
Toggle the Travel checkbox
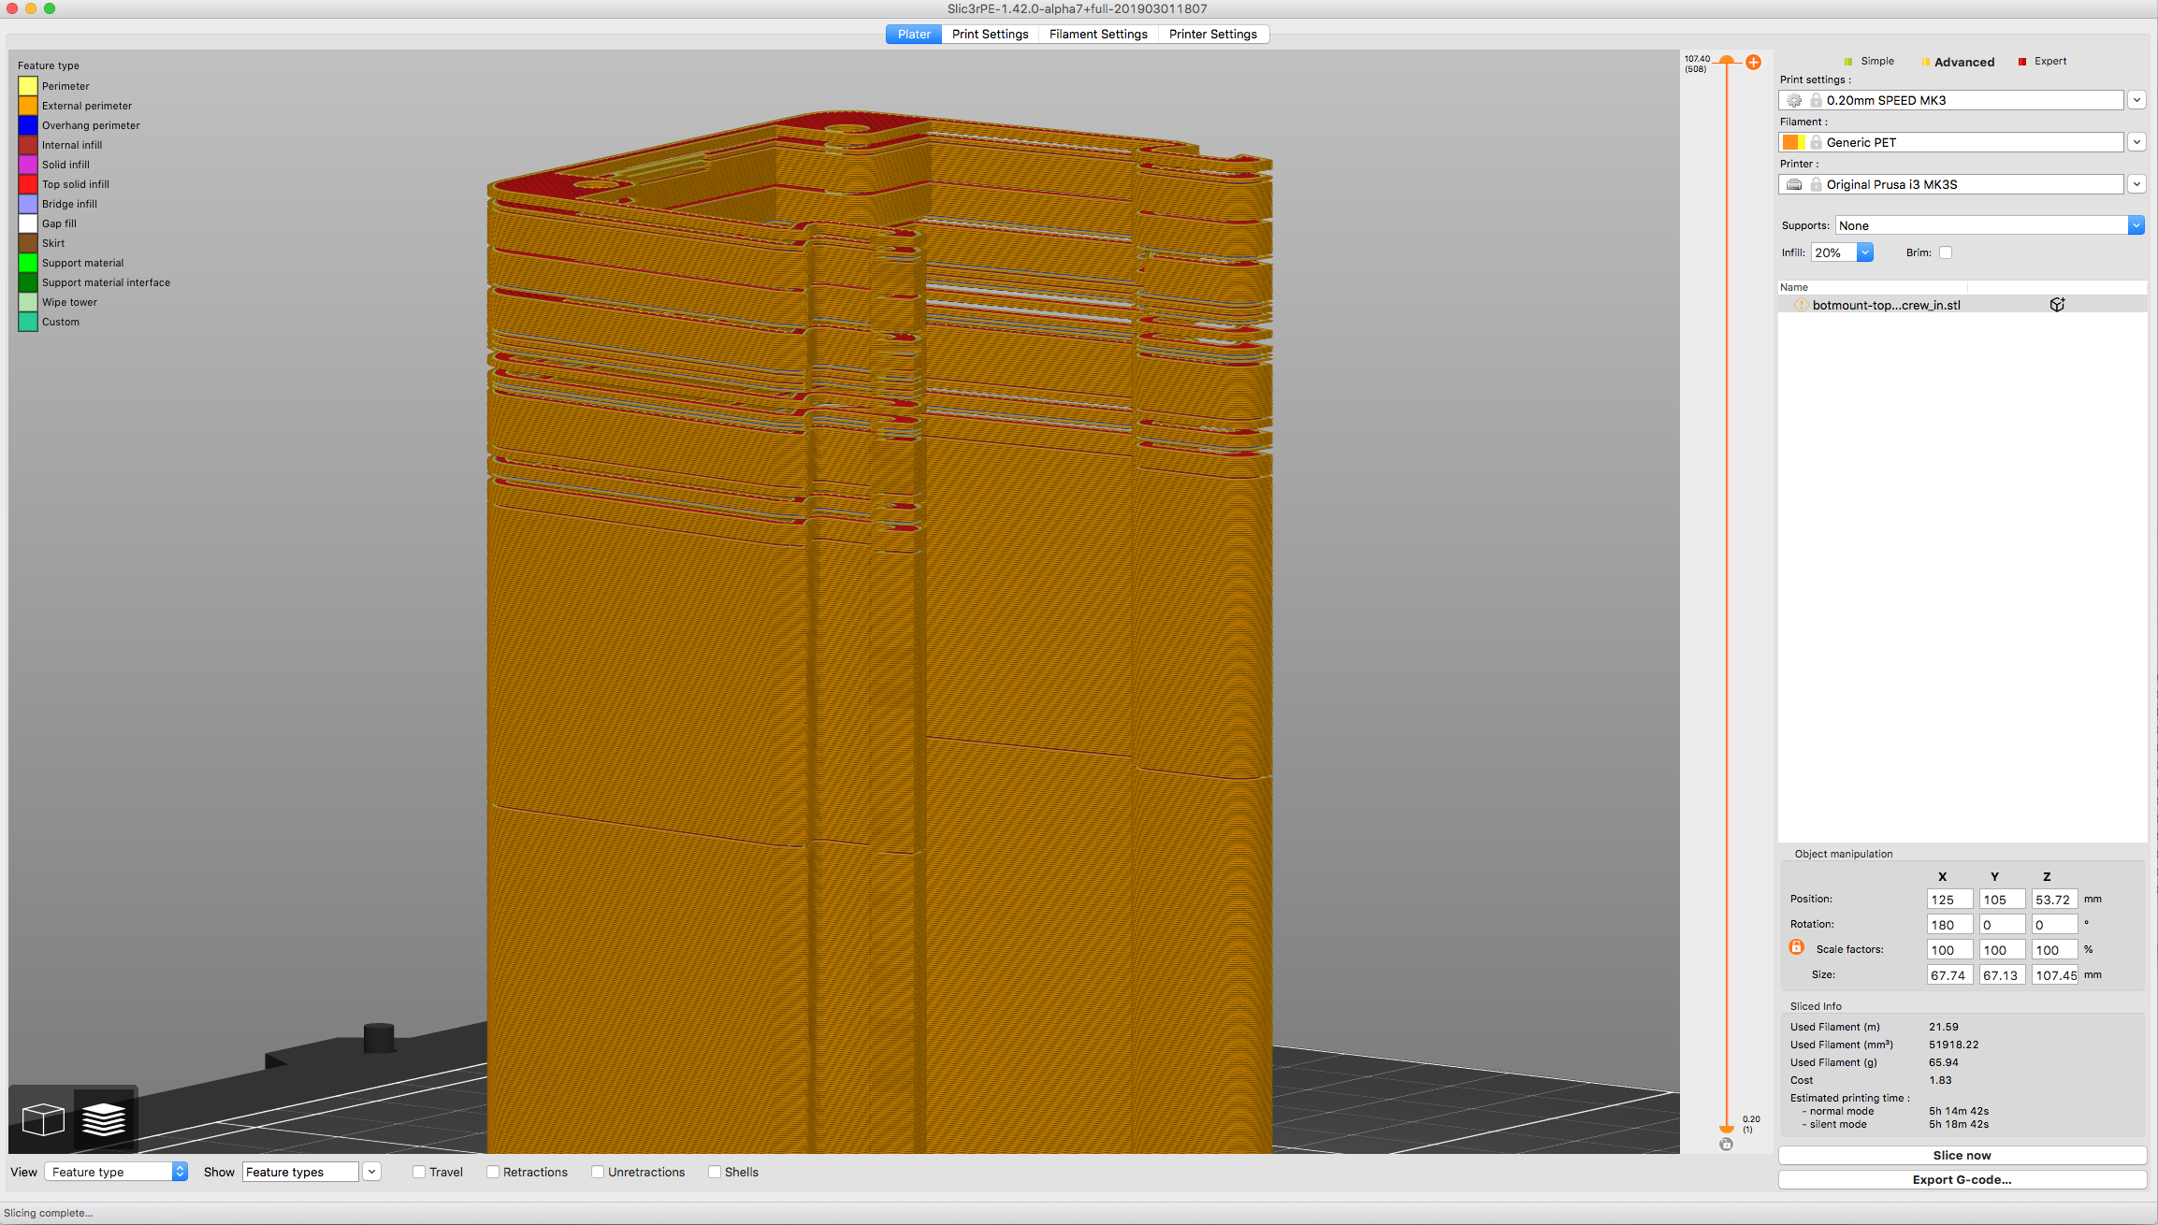(x=419, y=1172)
